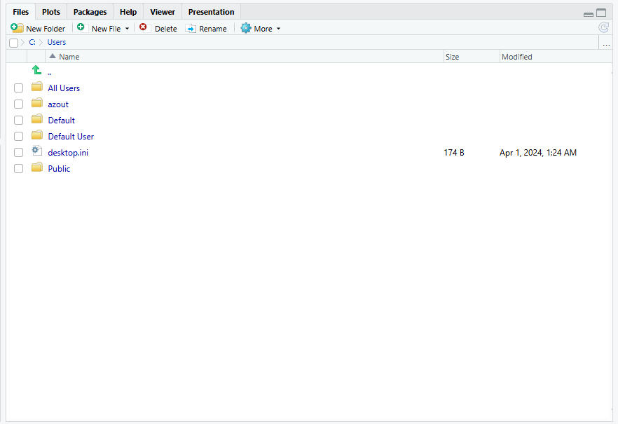Click the Rename button label
The height and width of the screenshot is (424, 618).
(213, 29)
